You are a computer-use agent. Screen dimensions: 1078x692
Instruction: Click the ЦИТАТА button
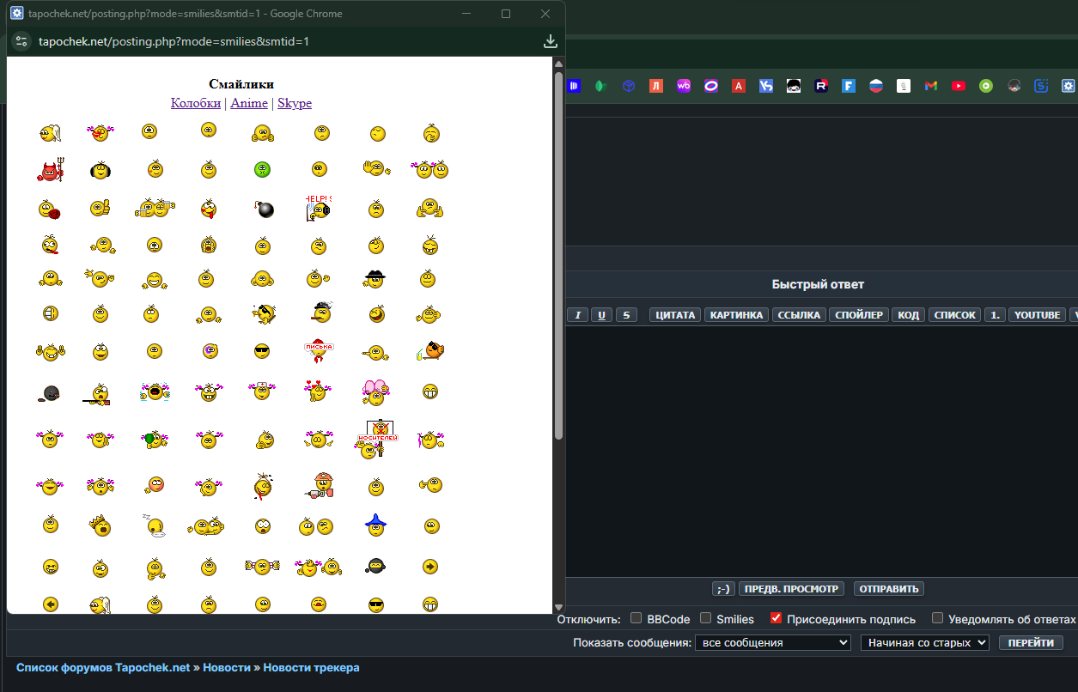pos(675,315)
